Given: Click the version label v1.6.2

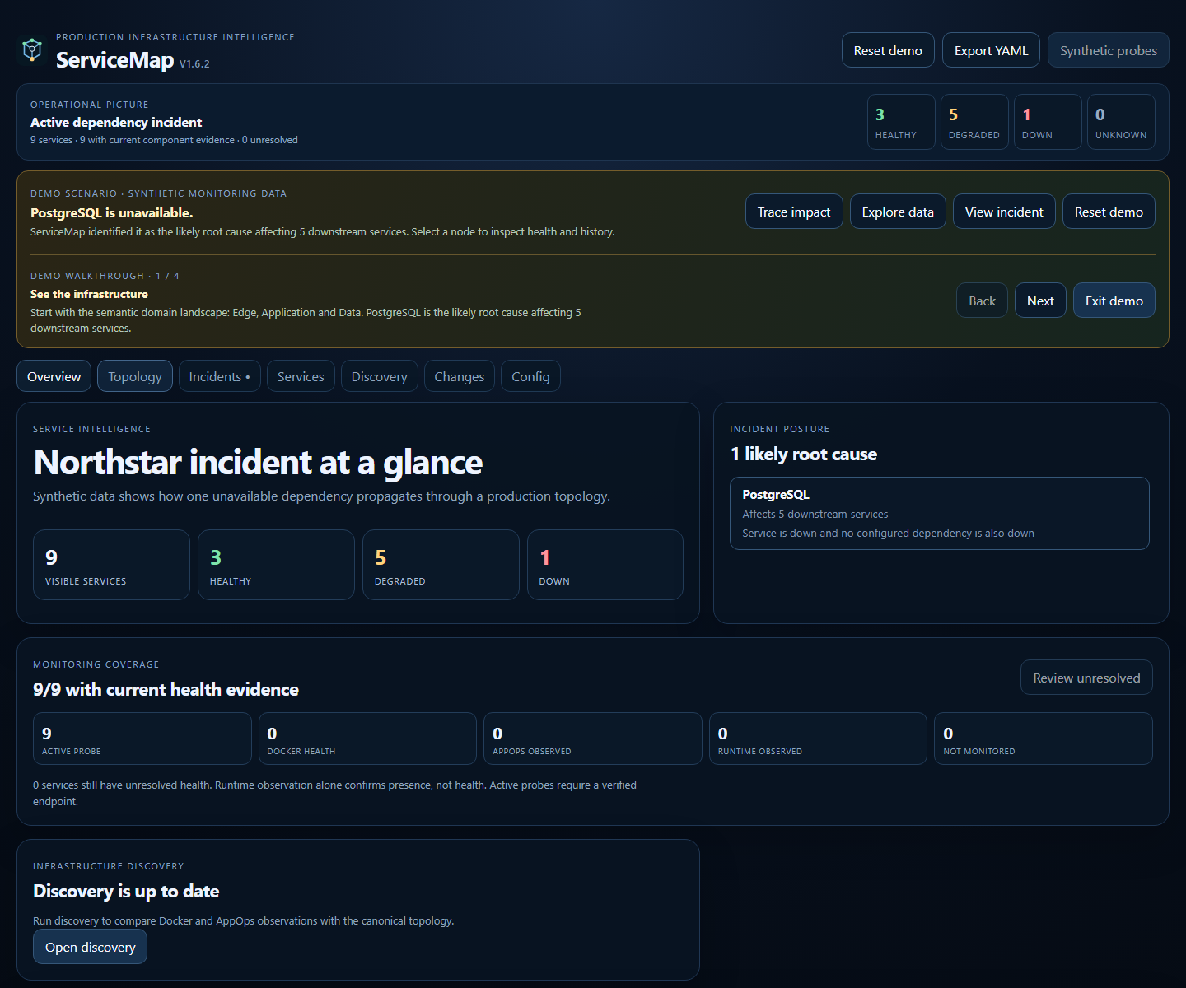Looking at the screenshot, I should tap(194, 63).
